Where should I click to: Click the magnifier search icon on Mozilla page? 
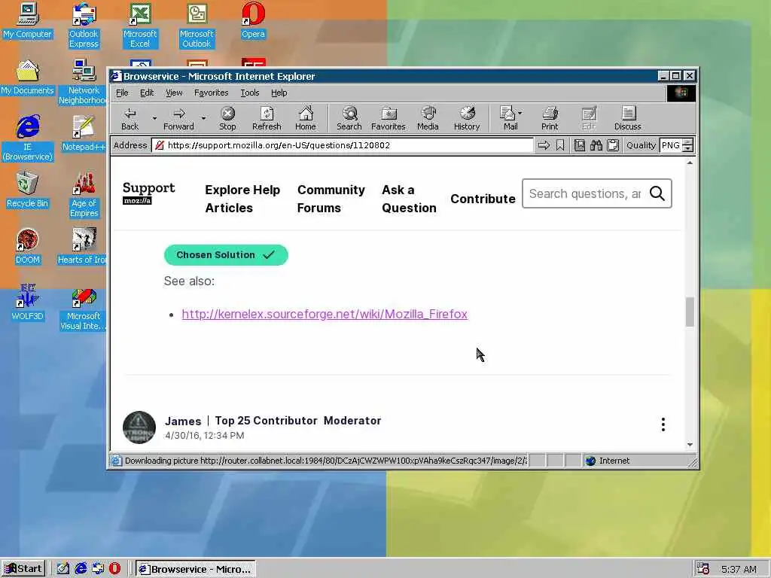657,193
